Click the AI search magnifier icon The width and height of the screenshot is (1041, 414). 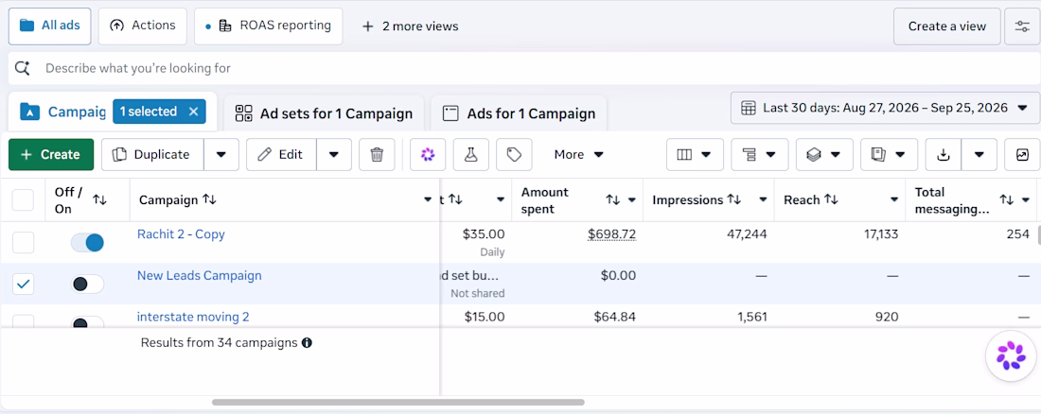pos(23,68)
